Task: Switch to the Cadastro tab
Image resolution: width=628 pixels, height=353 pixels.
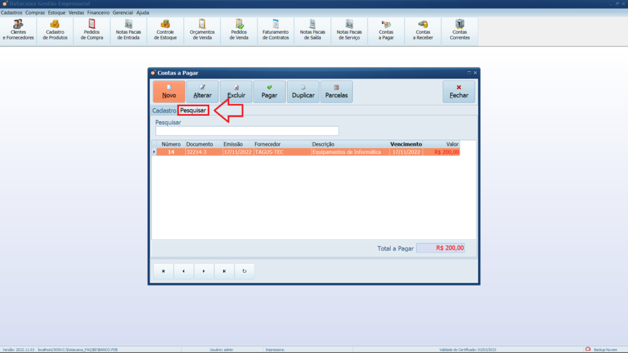Action: point(164,110)
